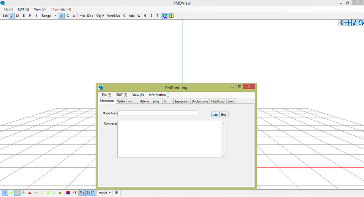Screen dimensions: 364x197
Task: Open File (F) menu in PMD editing
Action: tap(106, 95)
